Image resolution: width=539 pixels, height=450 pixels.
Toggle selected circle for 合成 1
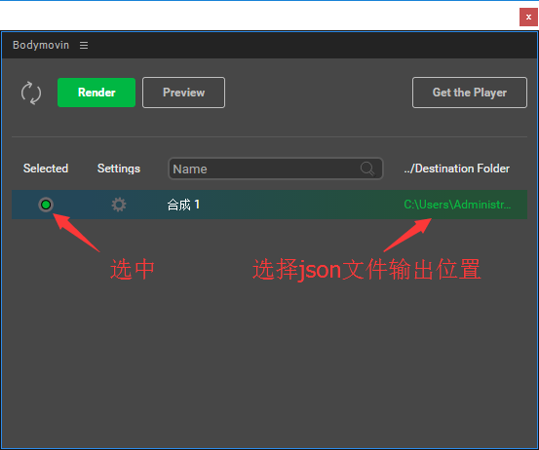coord(46,205)
